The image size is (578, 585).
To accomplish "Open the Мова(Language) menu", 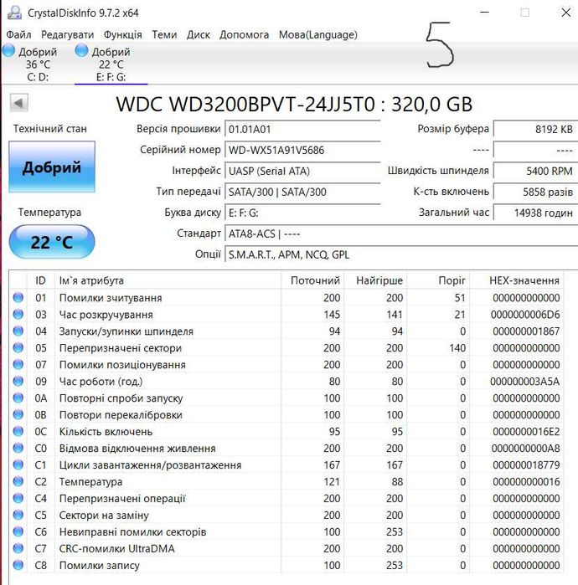I will [318, 34].
